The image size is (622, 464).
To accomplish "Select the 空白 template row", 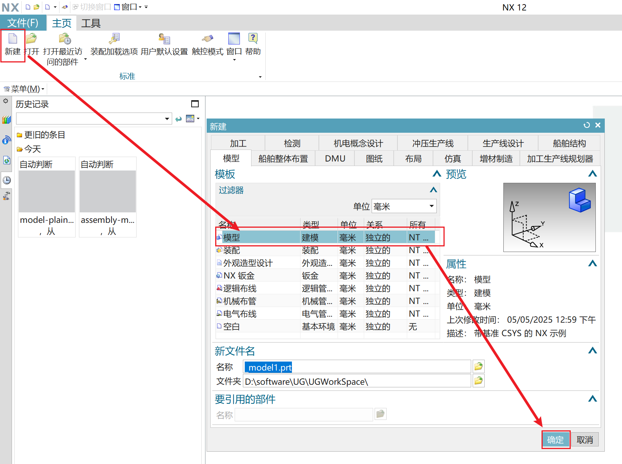I will coord(326,326).
